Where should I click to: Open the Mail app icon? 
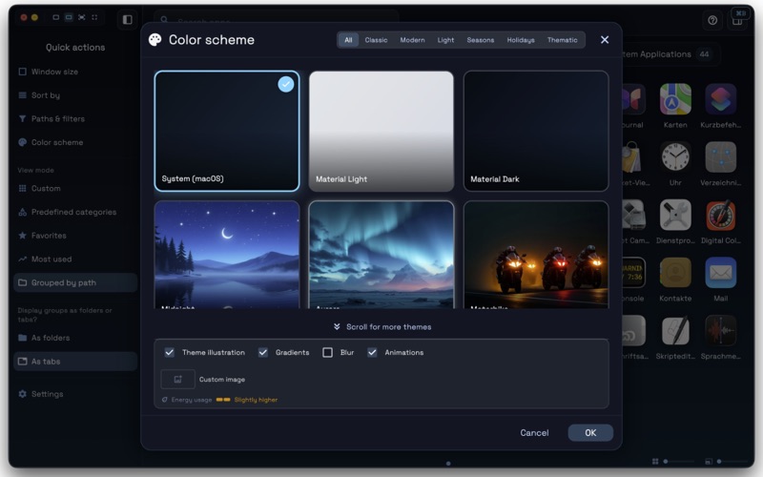click(x=721, y=273)
